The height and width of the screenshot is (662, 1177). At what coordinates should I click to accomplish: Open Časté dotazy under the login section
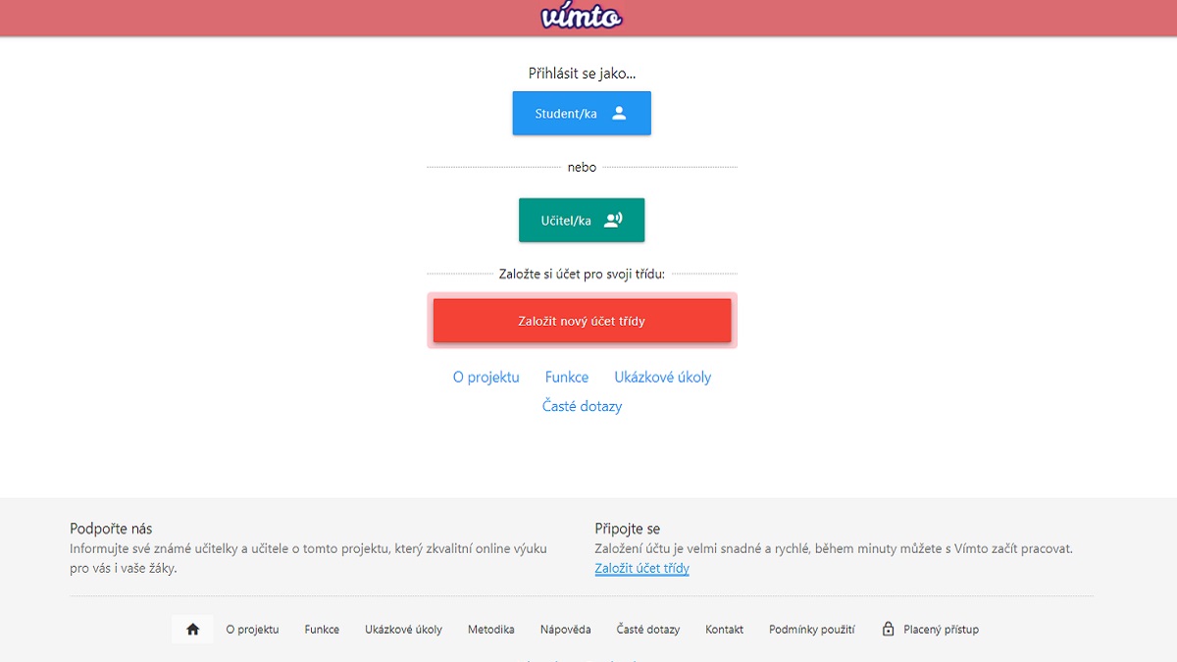tap(582, 405)
